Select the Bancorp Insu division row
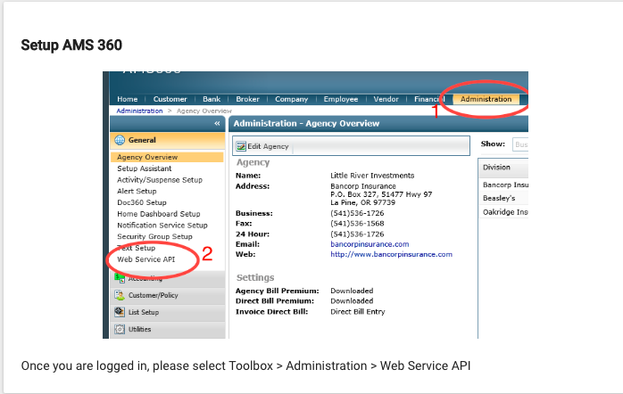 tap(503, 185)
